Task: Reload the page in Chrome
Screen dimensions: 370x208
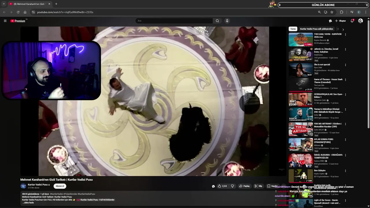Action: 18,12
